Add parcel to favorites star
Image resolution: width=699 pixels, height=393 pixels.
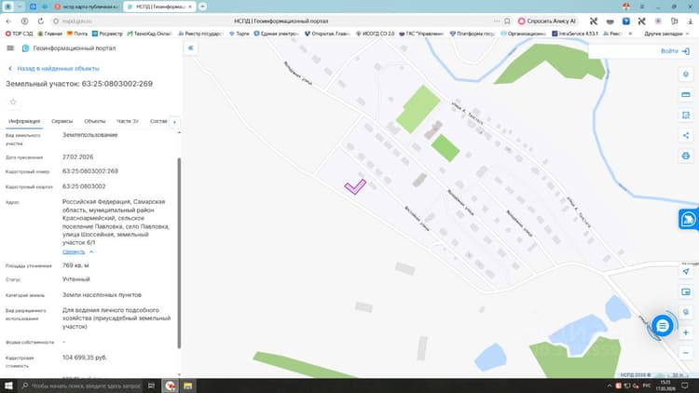coord(13,102)
